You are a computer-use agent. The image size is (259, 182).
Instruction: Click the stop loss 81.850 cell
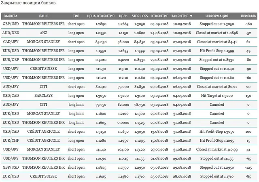(x=140, y=87)
